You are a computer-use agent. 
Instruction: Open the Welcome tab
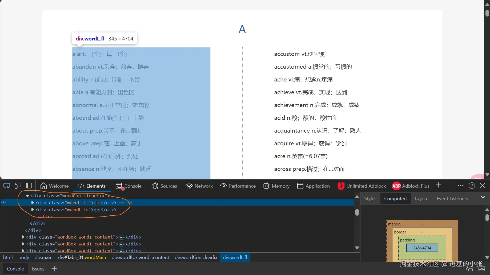pos(54,186)
